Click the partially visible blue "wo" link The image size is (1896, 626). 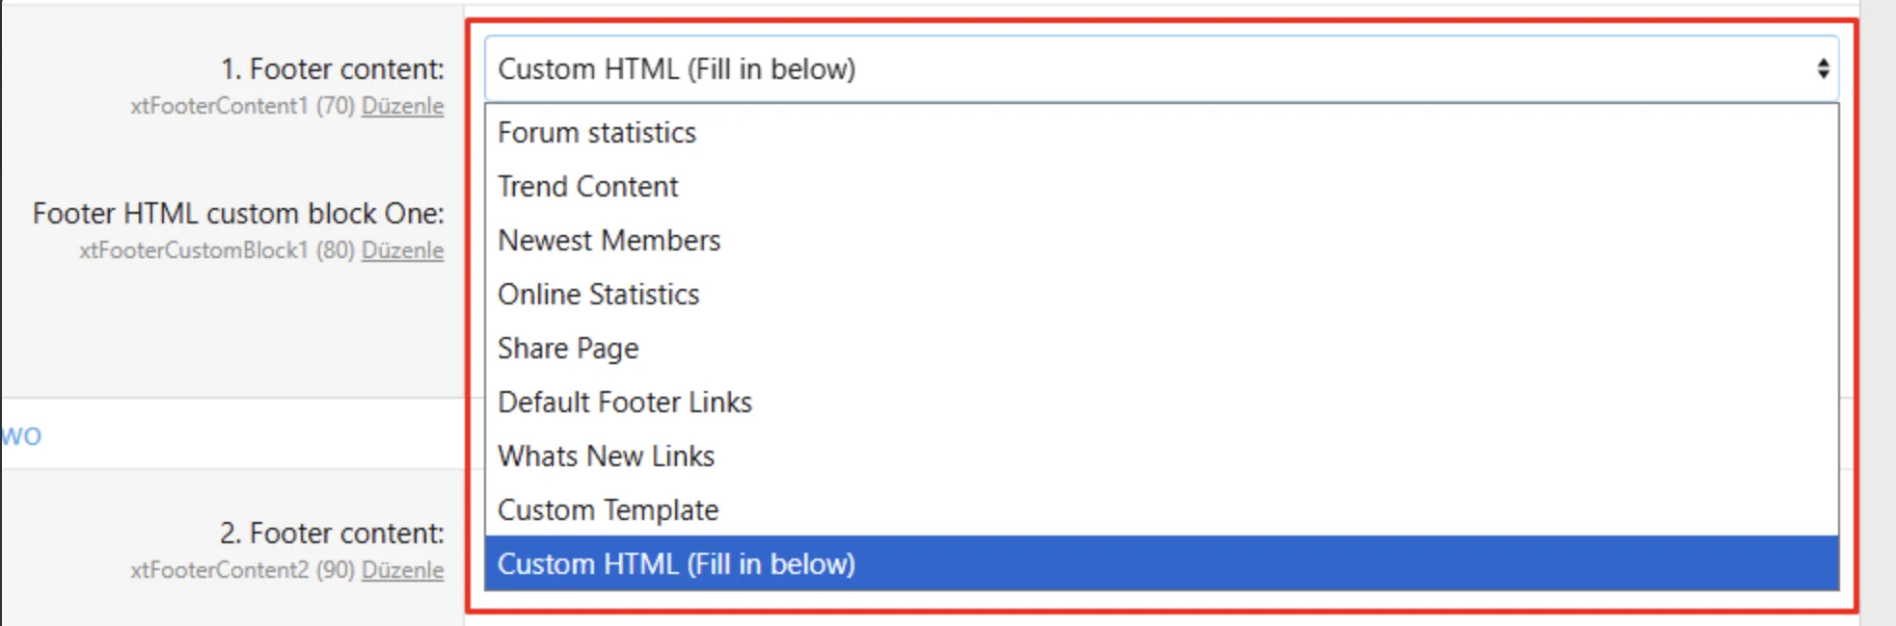(x=21, y=436)
